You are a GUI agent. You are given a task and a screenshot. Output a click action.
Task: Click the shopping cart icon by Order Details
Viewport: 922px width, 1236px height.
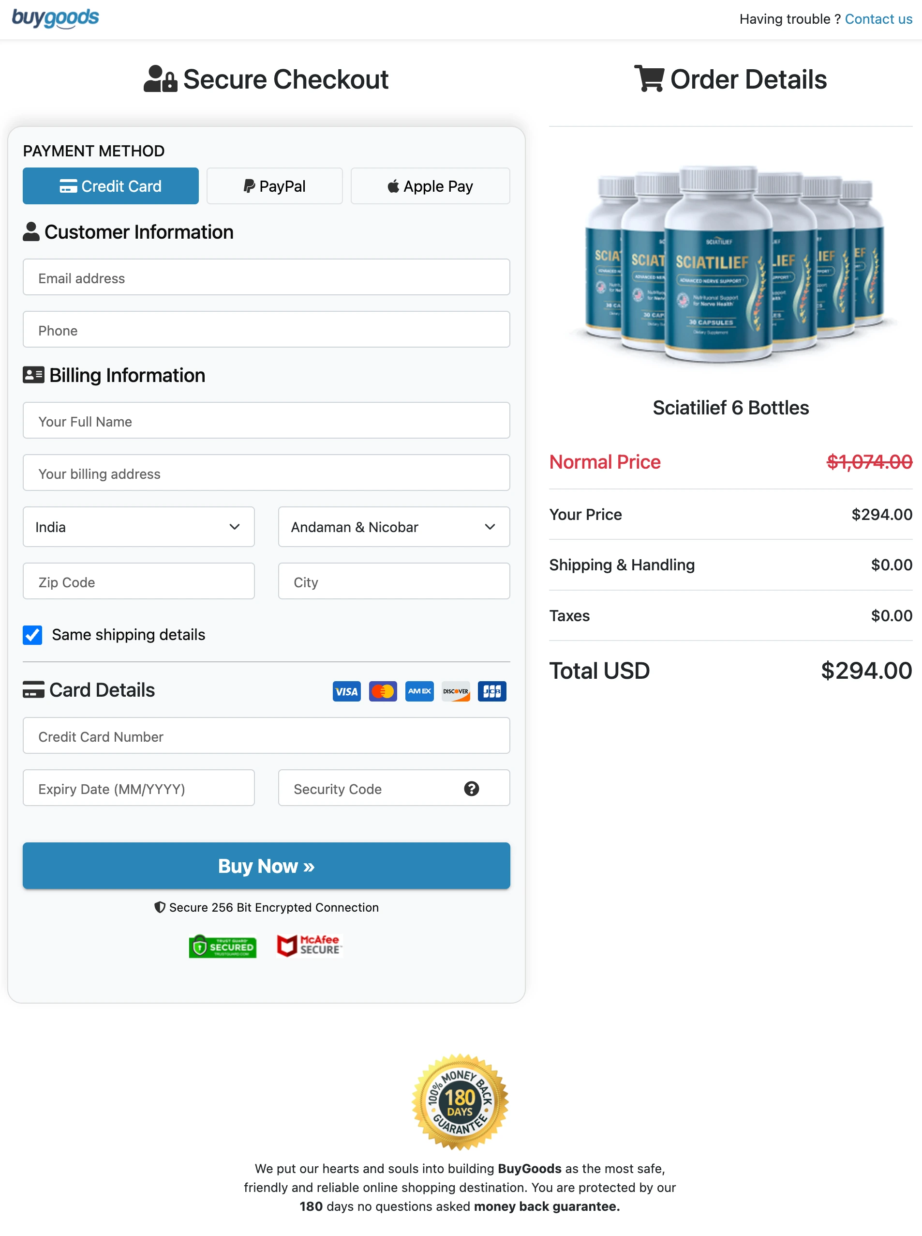[x=649, y=79]
